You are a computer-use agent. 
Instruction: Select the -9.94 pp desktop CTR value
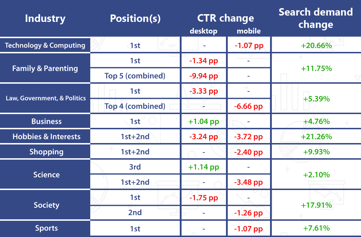tap(203, 76)
